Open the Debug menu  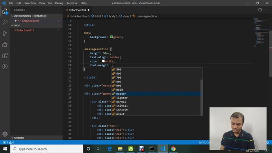pyautogui.click(x=59, y=3)
